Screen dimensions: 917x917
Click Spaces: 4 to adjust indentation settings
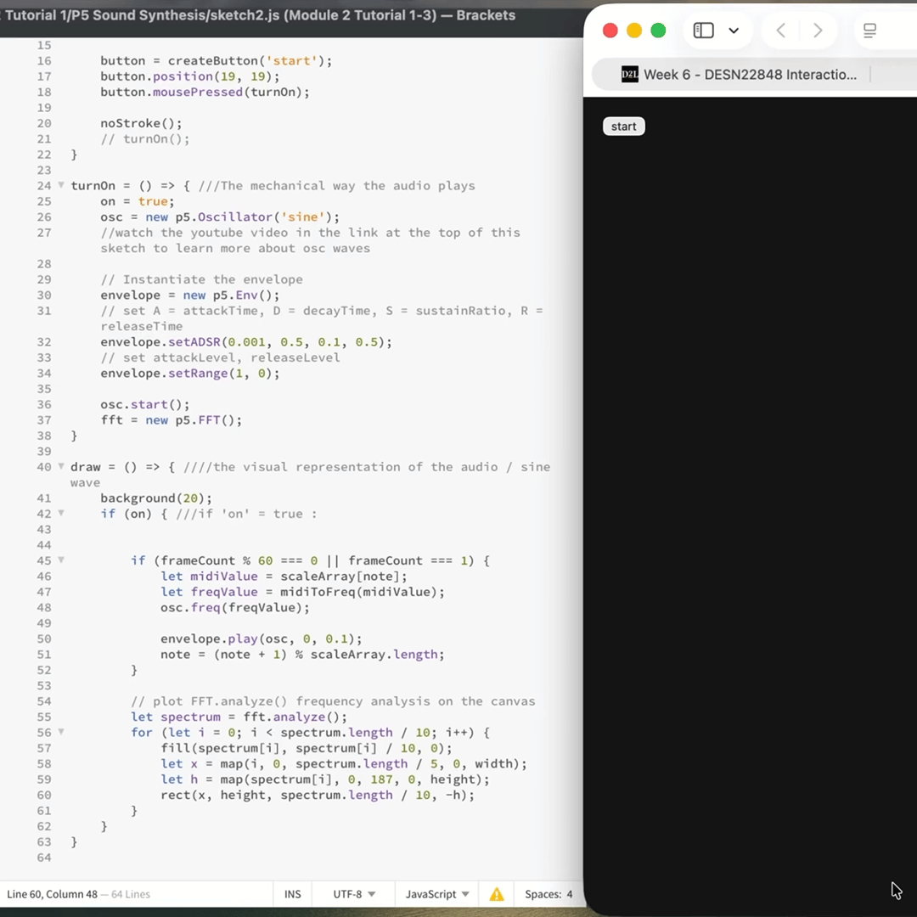point(548,893)
